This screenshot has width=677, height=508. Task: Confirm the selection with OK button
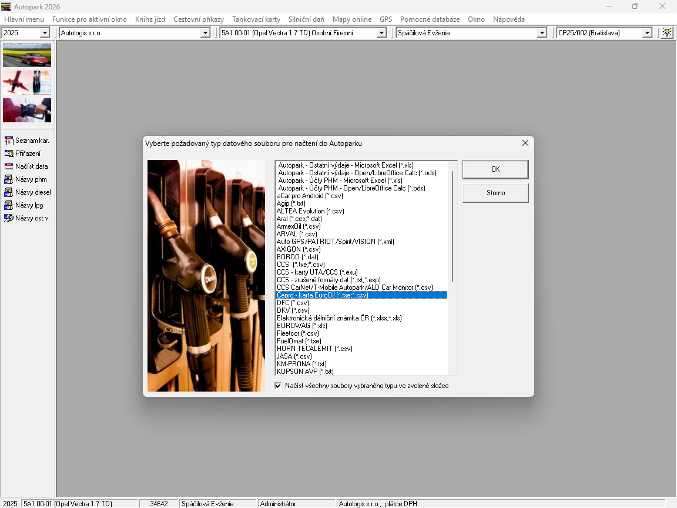point(495,169)
